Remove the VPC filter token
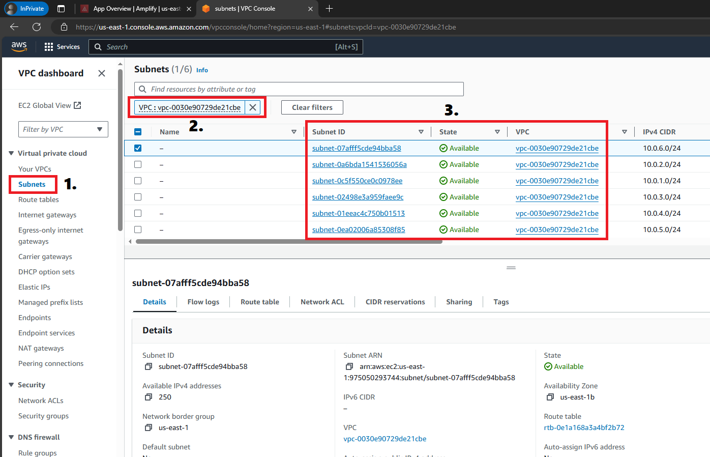 point(253,107)
